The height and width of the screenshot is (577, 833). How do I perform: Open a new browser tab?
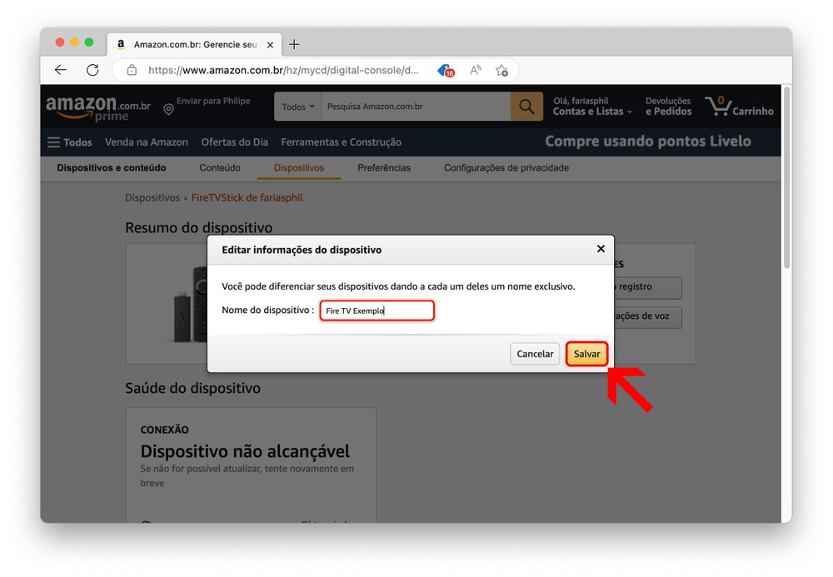(294, 45)
